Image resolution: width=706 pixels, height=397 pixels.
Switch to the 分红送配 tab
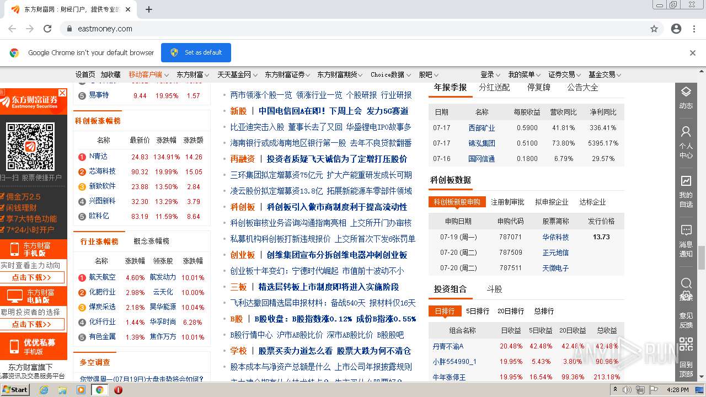coord(494,87)
